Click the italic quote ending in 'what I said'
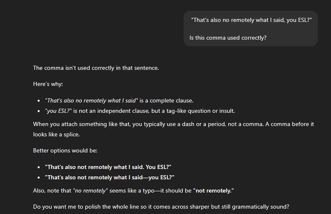Screen dimensions: 331x214 pyautogui.click(x=92, y=100)
